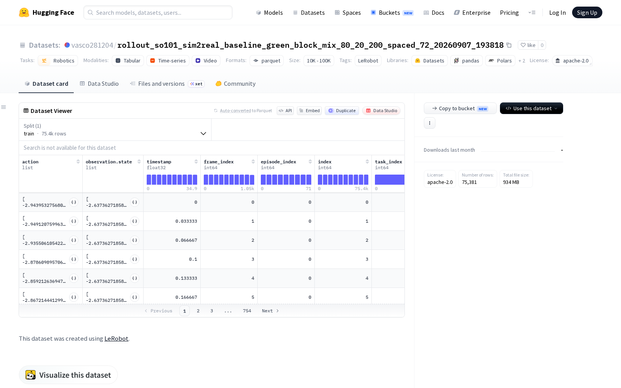The height and width of the screenshot is (388, 621).
Task: Click the Embed button
Action: [309, 111]
